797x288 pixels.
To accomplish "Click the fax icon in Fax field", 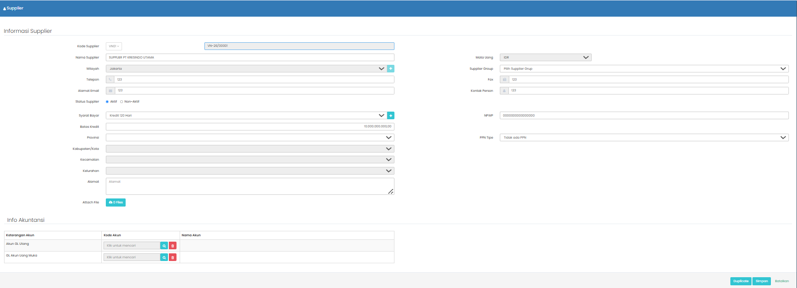I will pyautogui.click(x=504, y=80).
